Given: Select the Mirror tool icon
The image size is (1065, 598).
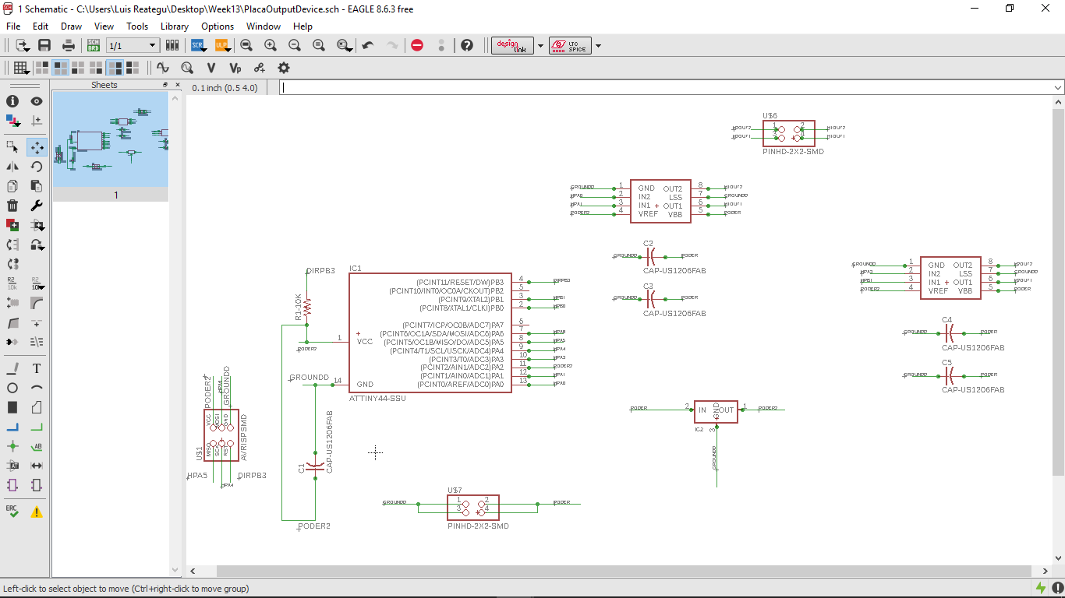Looking at the screenshot, I should 12,166.
